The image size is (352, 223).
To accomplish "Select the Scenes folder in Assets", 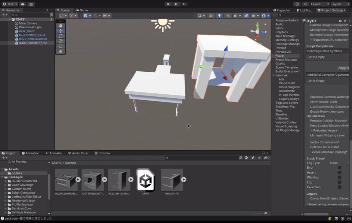I will [17, 173].
